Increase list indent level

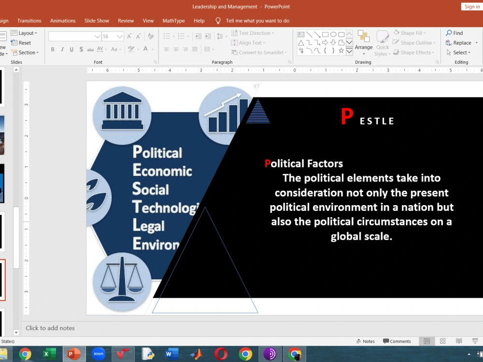tap(208, 36)
